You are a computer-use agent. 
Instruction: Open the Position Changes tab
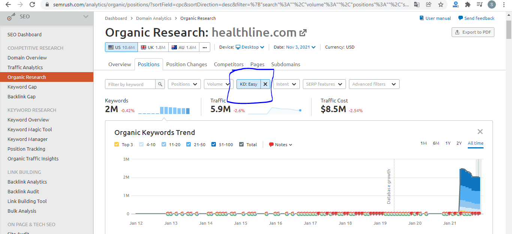[187, 64]
